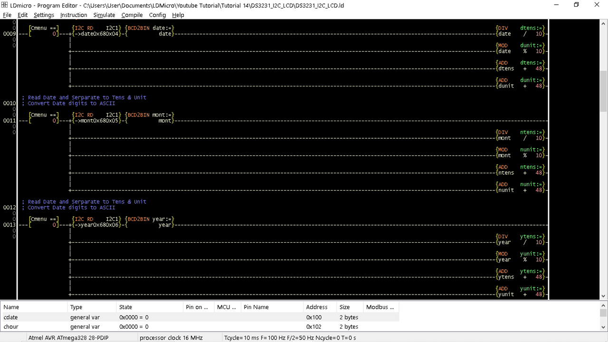The image size is (608, 342).
Task: Open the Config menu
Action: point(157,15)
